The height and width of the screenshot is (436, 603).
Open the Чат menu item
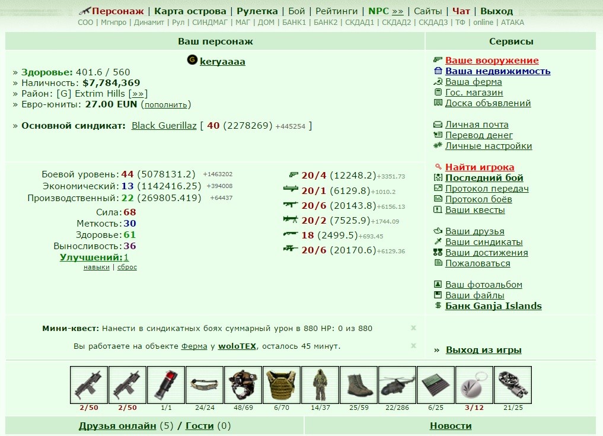461,11
